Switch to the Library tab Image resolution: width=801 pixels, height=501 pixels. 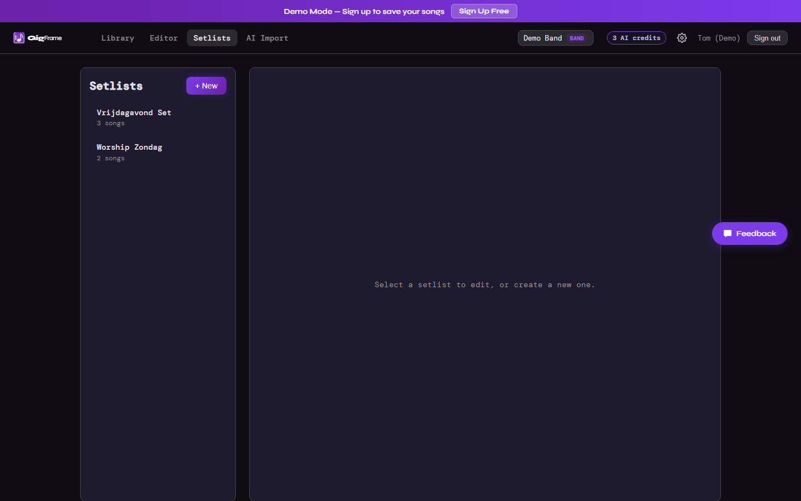117,38
